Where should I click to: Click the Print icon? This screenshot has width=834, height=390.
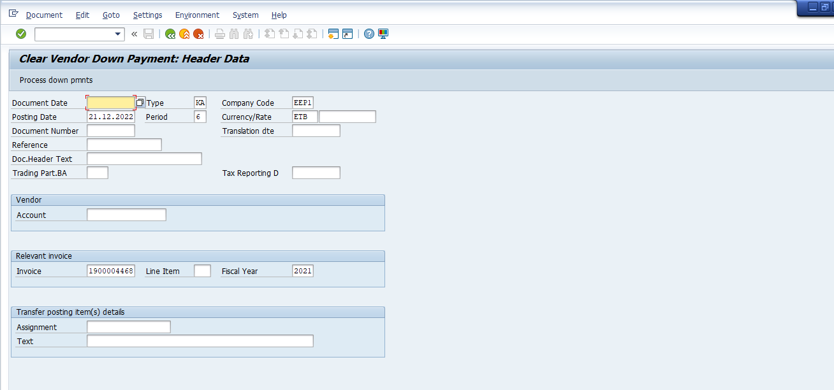[x=220, y=34]
